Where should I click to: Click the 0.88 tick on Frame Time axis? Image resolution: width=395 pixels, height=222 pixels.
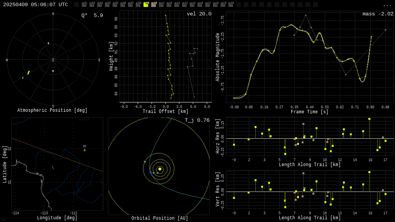click(385, 107)
